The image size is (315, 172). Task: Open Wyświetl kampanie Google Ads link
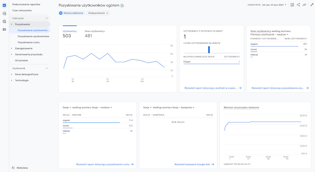coord(194,164)
